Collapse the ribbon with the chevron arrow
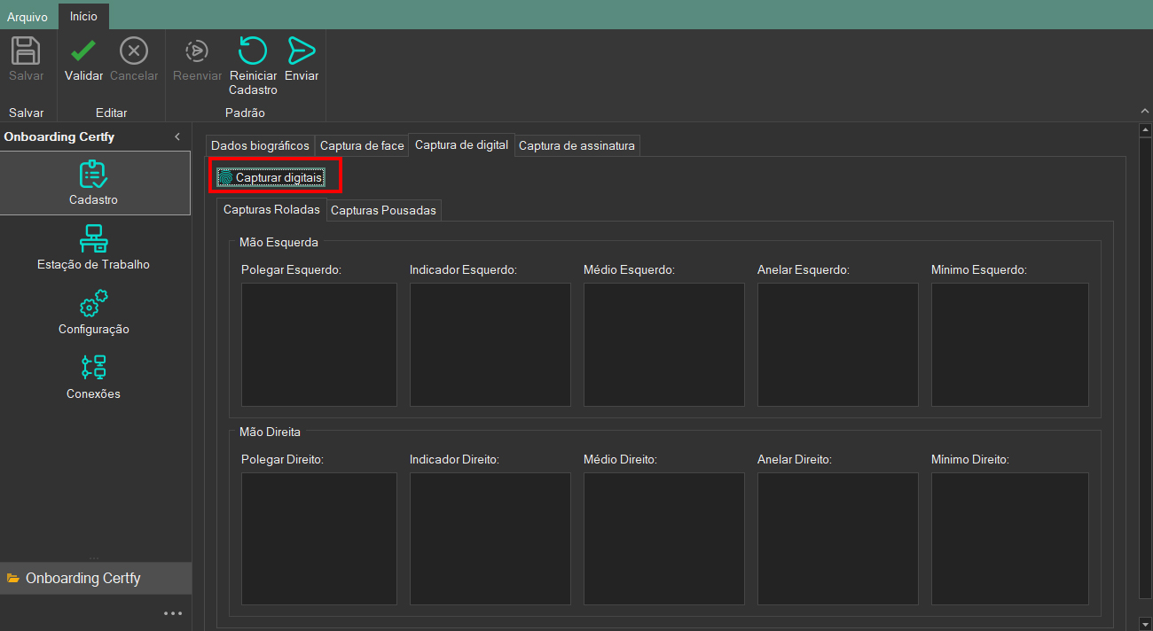The height and width of the screenshot is (631, 1153). click(1144, 111)
